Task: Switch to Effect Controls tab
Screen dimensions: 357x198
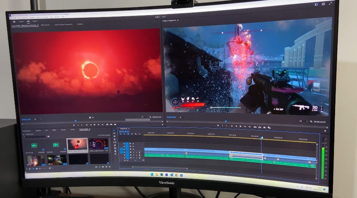Action: [45, 25]
